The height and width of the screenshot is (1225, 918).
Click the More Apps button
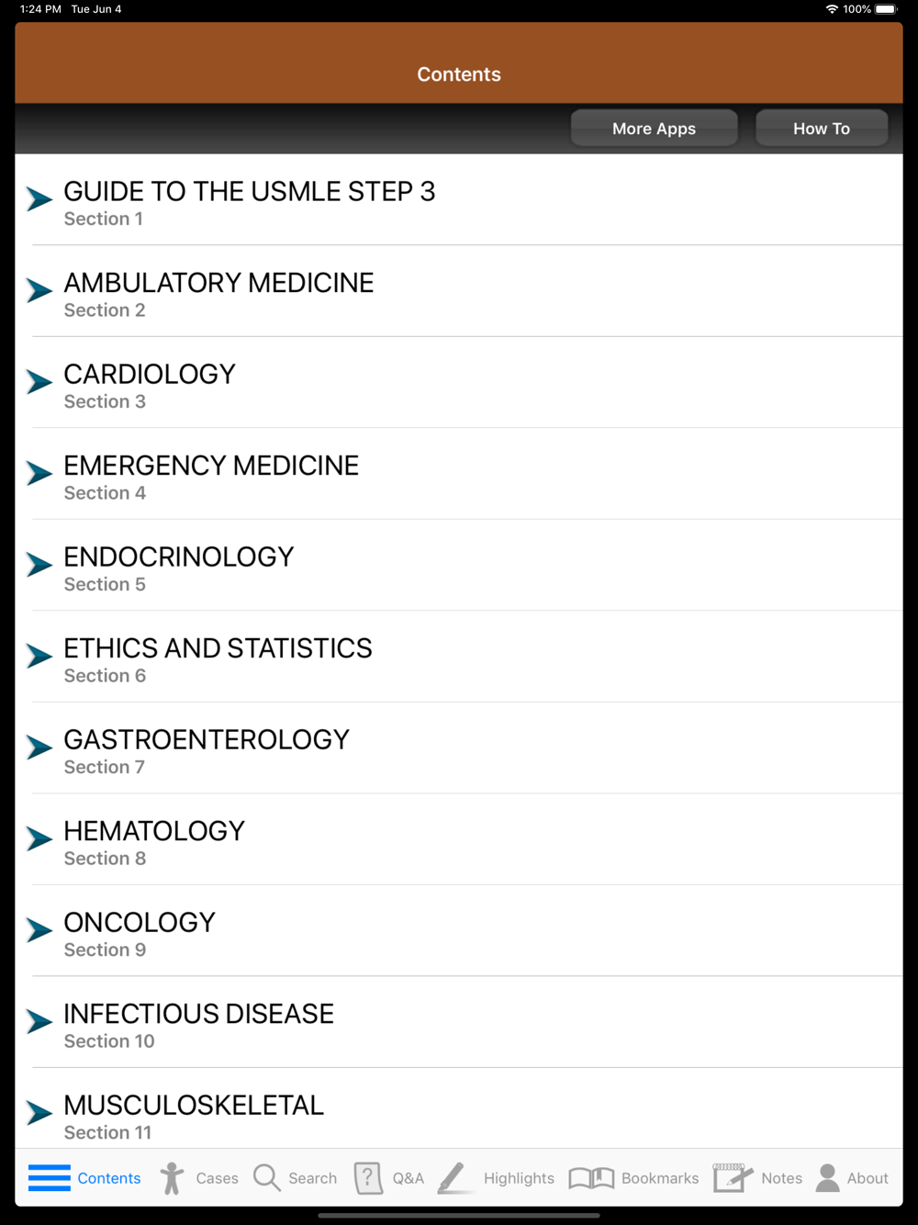tap(655, 129)
